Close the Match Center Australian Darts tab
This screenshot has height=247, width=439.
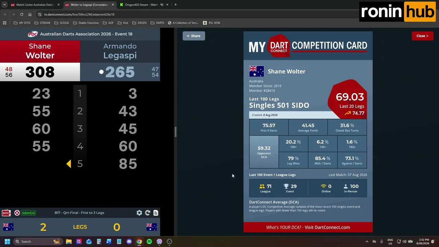point(58,5)
